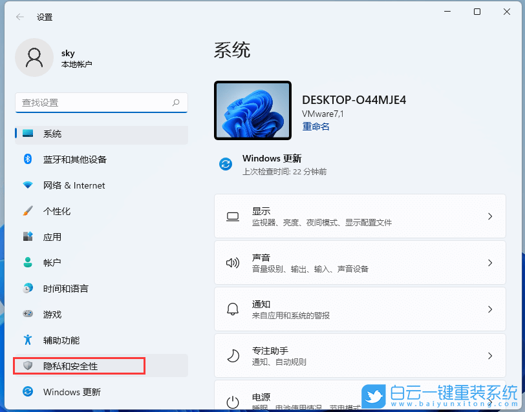This screenshot has width=525, height=412.
Task: Expand the 显示 settings row chevron
Action: click(x=489, y=216)
